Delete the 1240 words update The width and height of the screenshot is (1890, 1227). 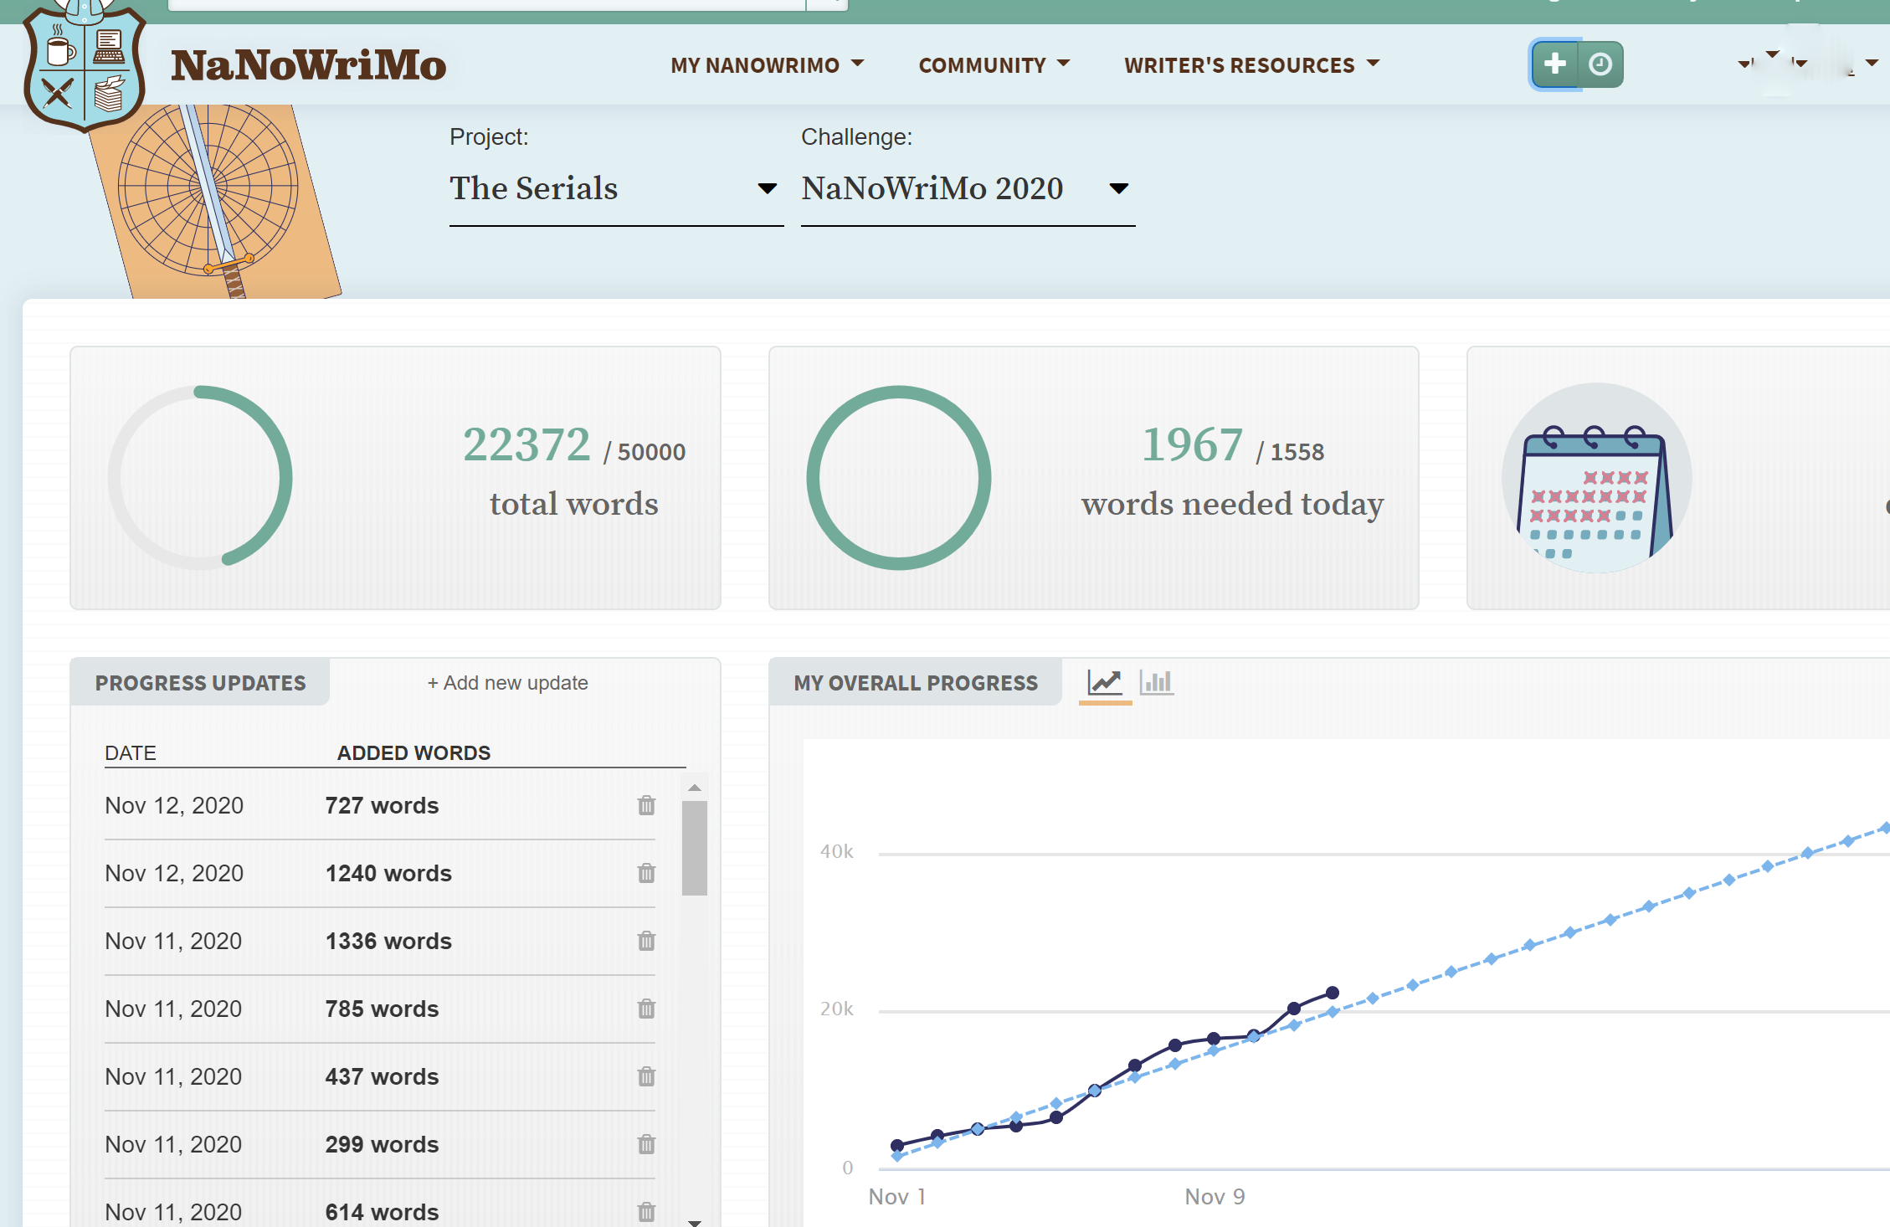coord(646,873)
